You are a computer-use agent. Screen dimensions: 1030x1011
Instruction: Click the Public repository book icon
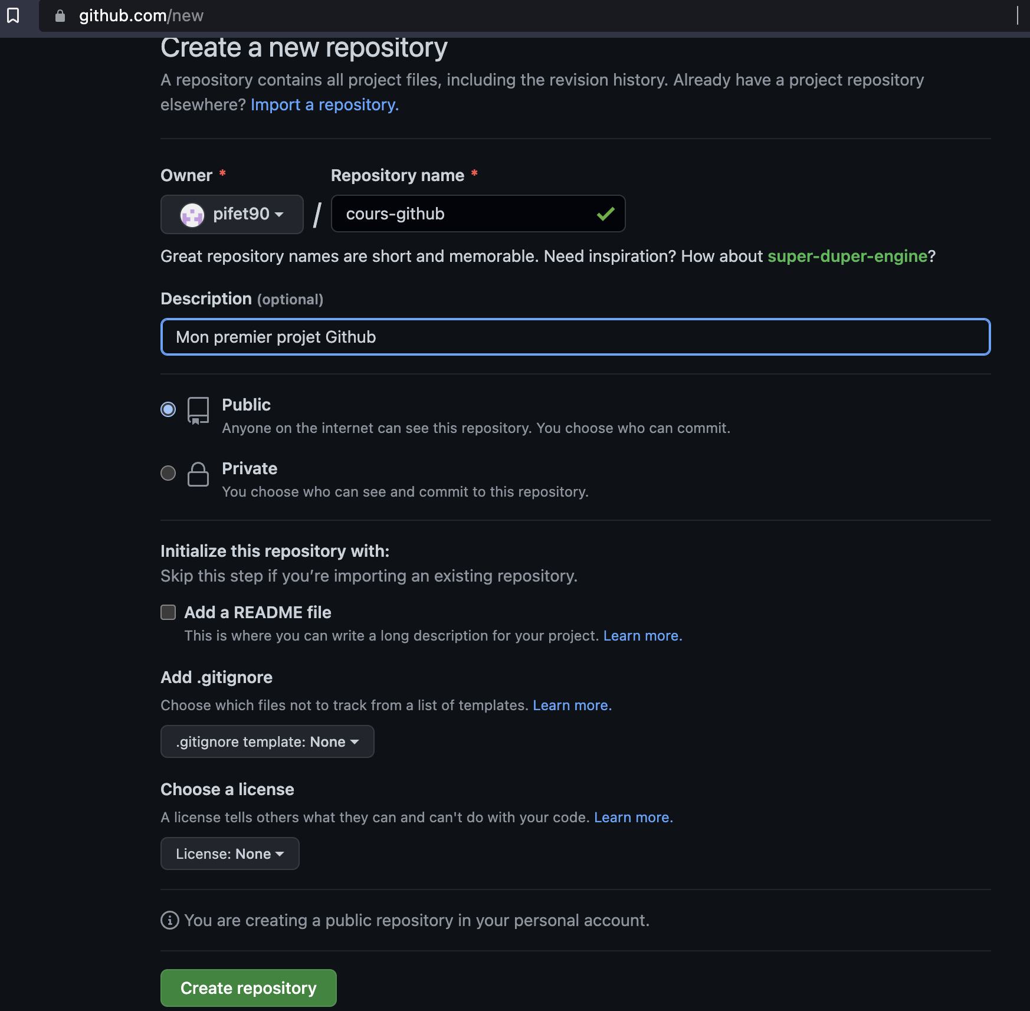198,412
